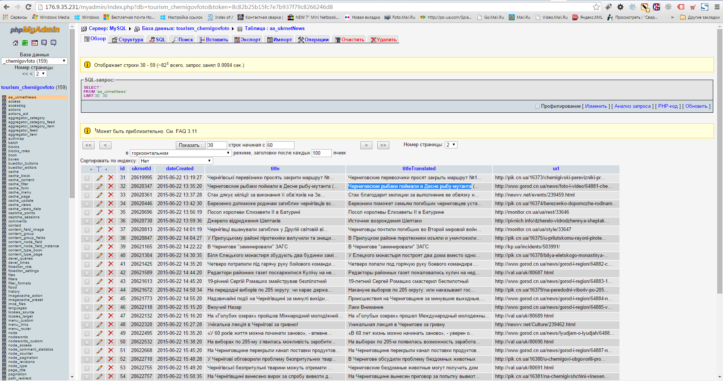The image size is (723, 381).
Task: Open the comments table in sidebar
Action: click(17, 221)
